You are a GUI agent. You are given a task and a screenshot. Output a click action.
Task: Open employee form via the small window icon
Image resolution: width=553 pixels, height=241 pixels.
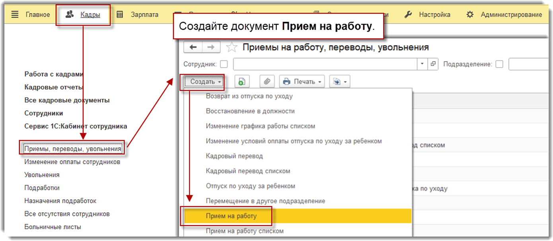(432, 64)
